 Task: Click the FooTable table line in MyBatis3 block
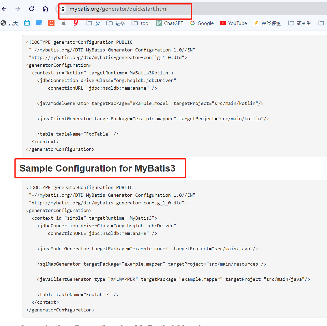78,295
